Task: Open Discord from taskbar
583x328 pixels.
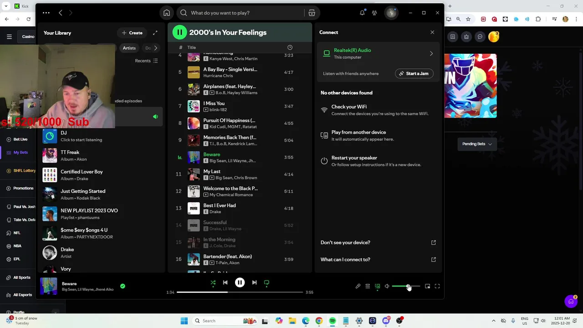Action: click(386, 321)
